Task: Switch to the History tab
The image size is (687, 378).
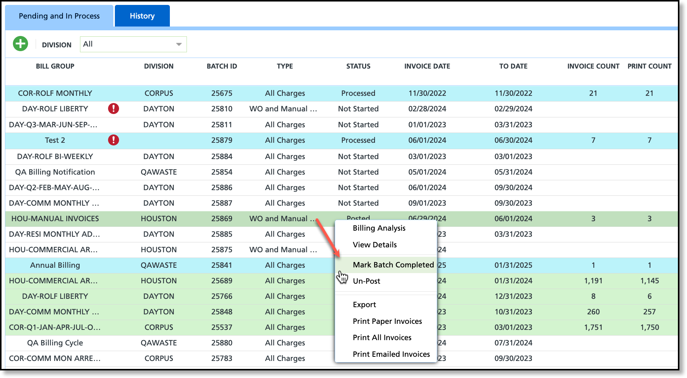Action: pyautogui.click(x=142, y=16)
